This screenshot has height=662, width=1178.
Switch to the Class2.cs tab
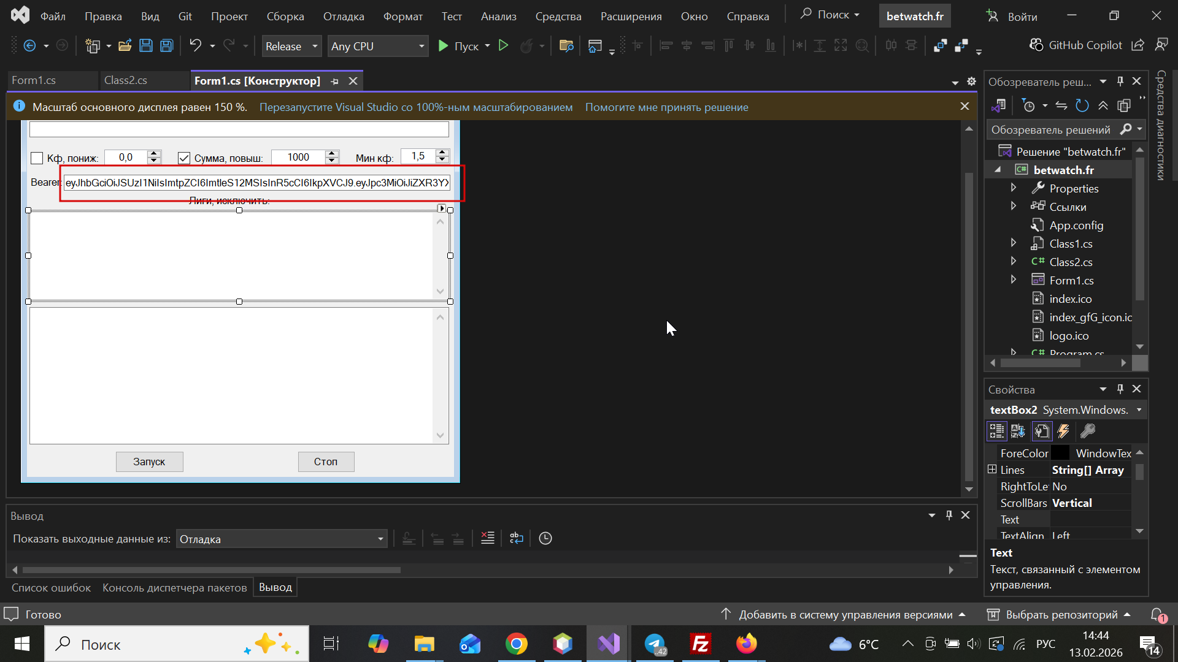coord(126,80)
